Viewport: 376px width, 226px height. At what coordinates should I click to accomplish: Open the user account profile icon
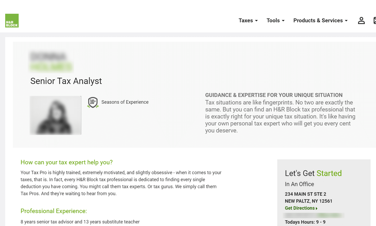point(361,20)
